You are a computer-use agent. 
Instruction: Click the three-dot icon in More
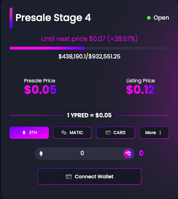(160, 133)
